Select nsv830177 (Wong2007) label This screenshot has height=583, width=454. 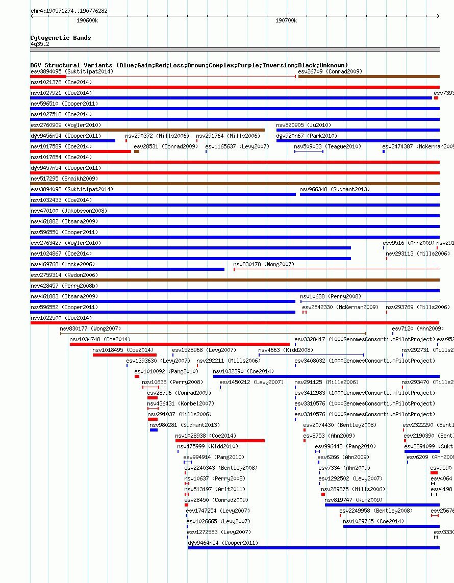coord(90,329)
